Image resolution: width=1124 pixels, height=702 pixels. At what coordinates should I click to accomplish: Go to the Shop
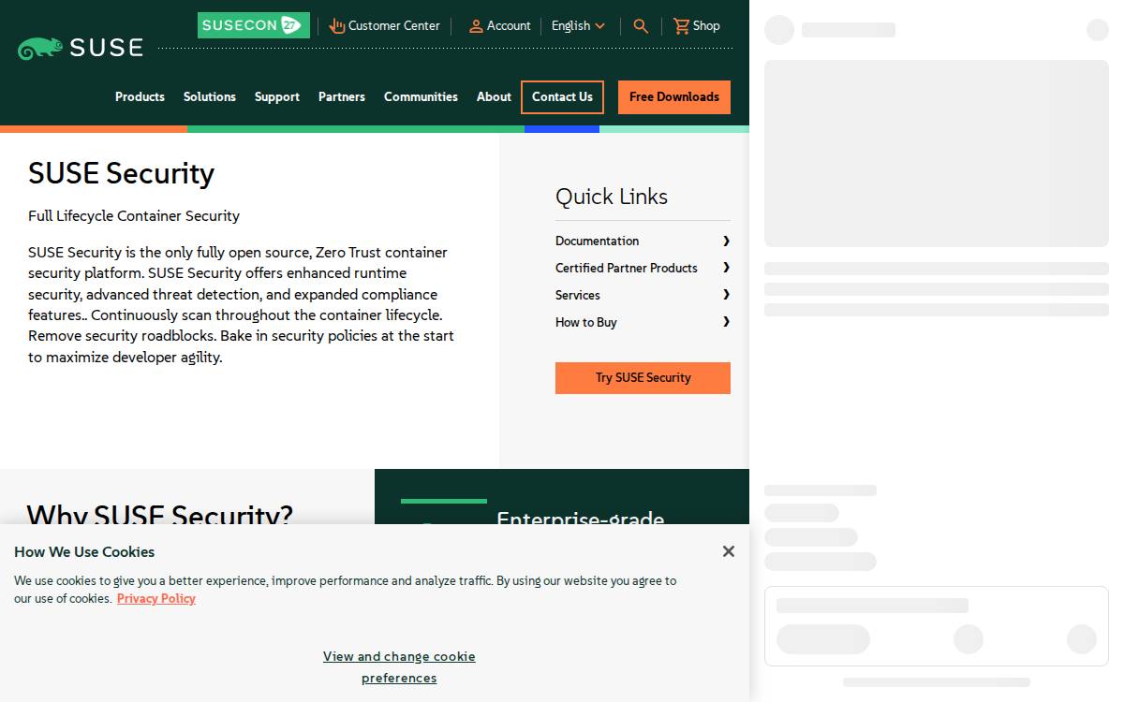(x=697, y=26)
